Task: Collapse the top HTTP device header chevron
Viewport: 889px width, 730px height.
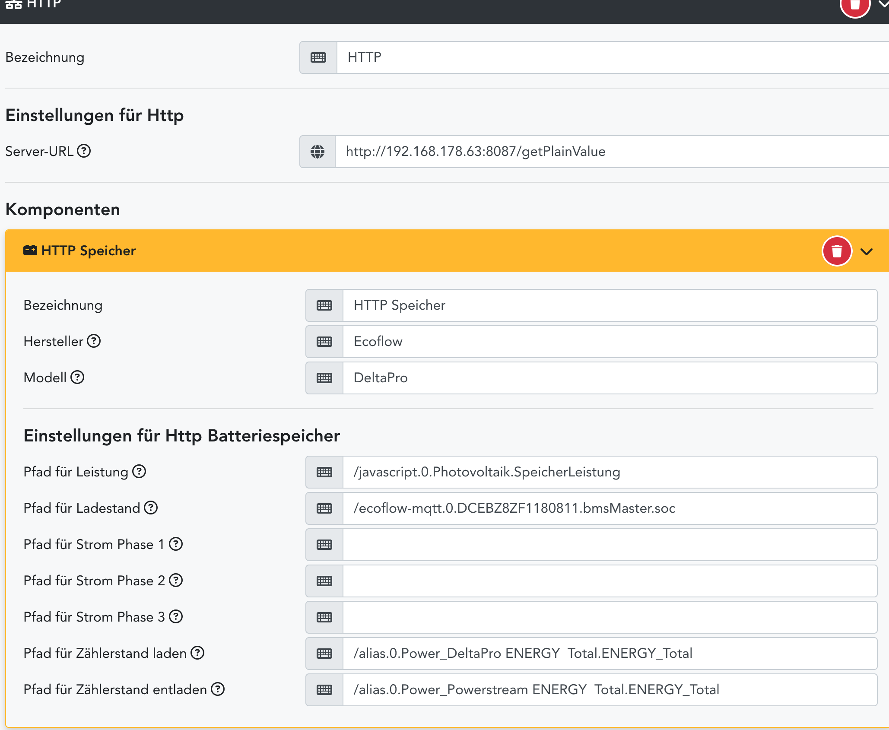Action: tap(884, 4)
